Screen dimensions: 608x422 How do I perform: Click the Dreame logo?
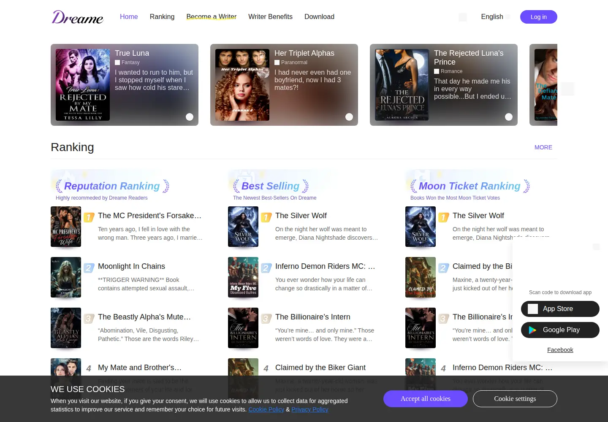[78, 17]
